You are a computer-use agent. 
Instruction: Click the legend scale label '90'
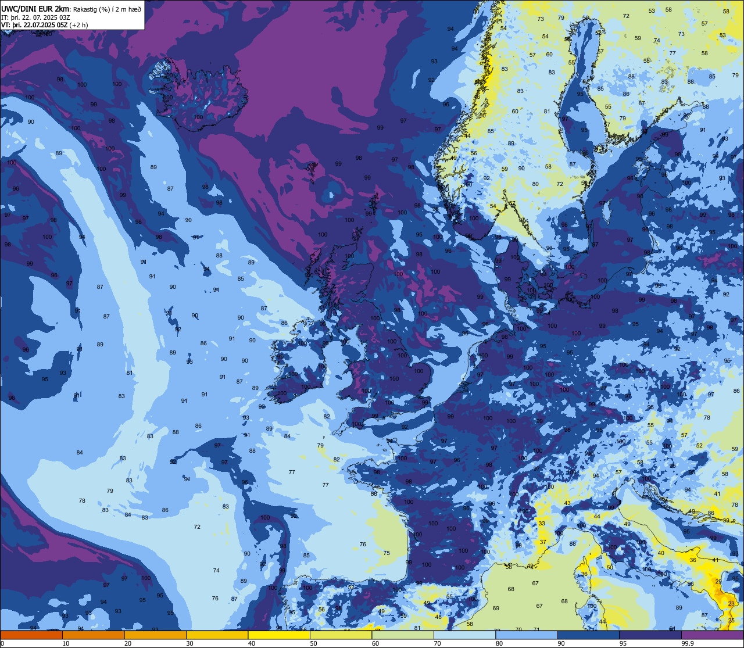(561, 643)
